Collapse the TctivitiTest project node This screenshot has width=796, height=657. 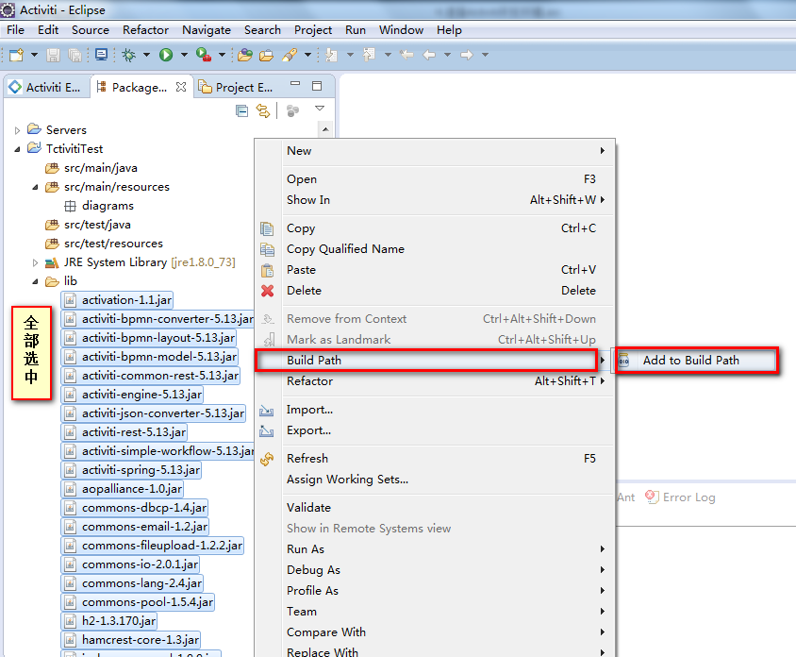[17, 149]
